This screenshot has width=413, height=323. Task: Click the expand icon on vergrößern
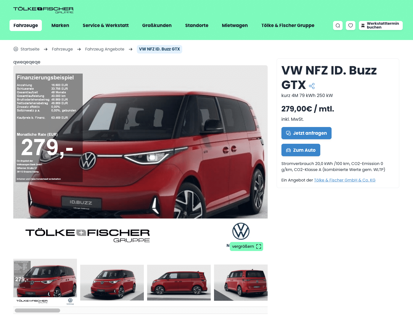(x=259, y=246)
